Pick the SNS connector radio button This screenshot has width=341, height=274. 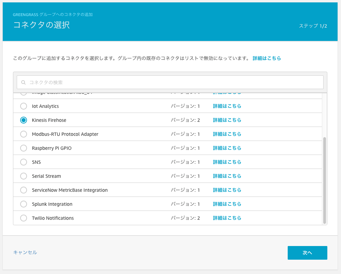click(24, 162)
